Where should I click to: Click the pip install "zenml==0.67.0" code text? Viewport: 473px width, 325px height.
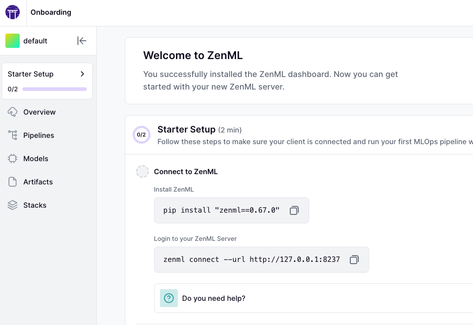(x=221, y=210)
